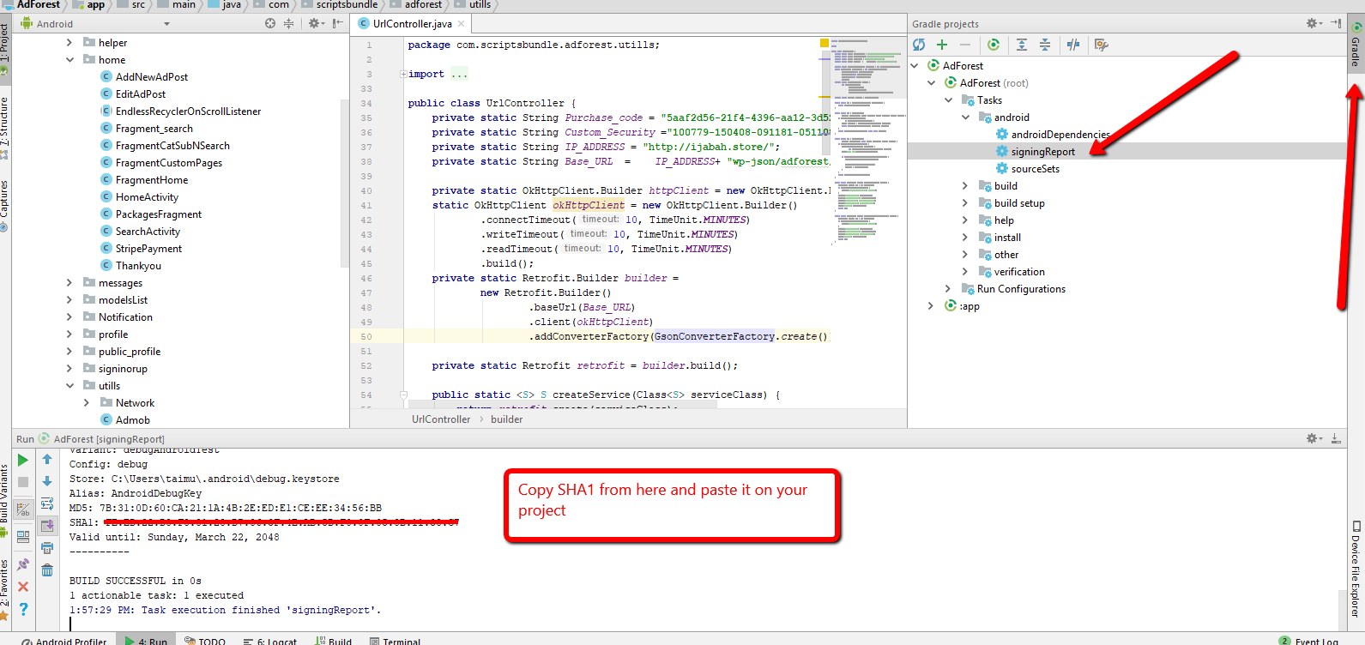
Task: Print the Run console output
Action: coord(47,548)
